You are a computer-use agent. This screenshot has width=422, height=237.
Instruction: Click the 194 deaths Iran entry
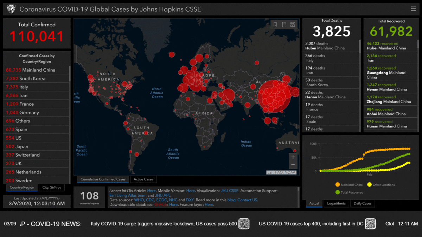[x=331, y=71]
